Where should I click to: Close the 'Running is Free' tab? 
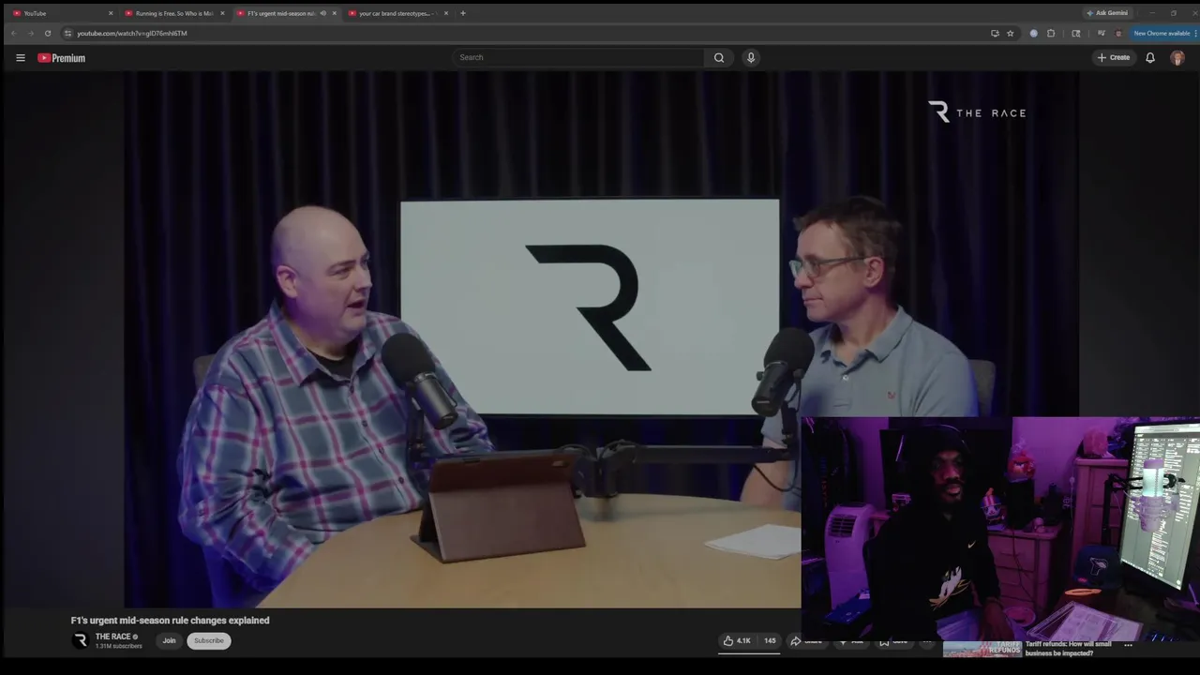tap(222, 13)
